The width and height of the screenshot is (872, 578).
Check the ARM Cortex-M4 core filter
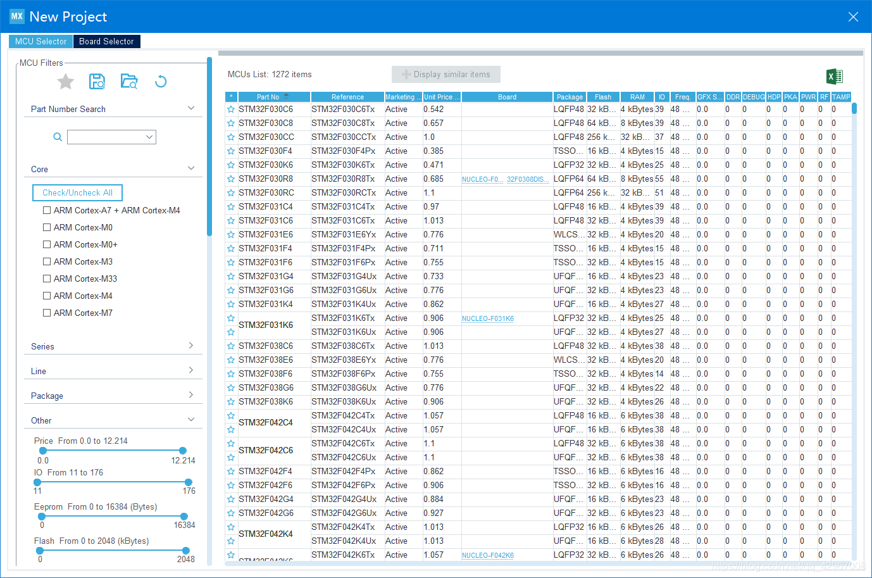coord(47,296)
